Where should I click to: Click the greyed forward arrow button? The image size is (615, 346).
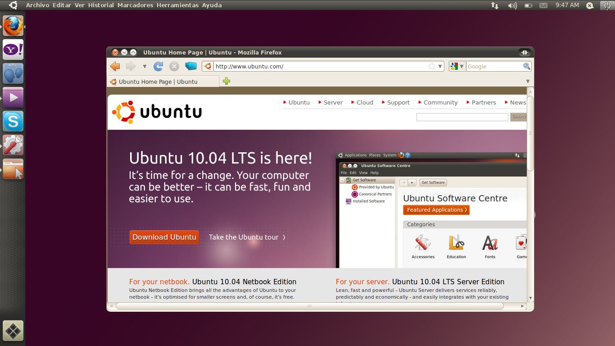click(131, 66)
